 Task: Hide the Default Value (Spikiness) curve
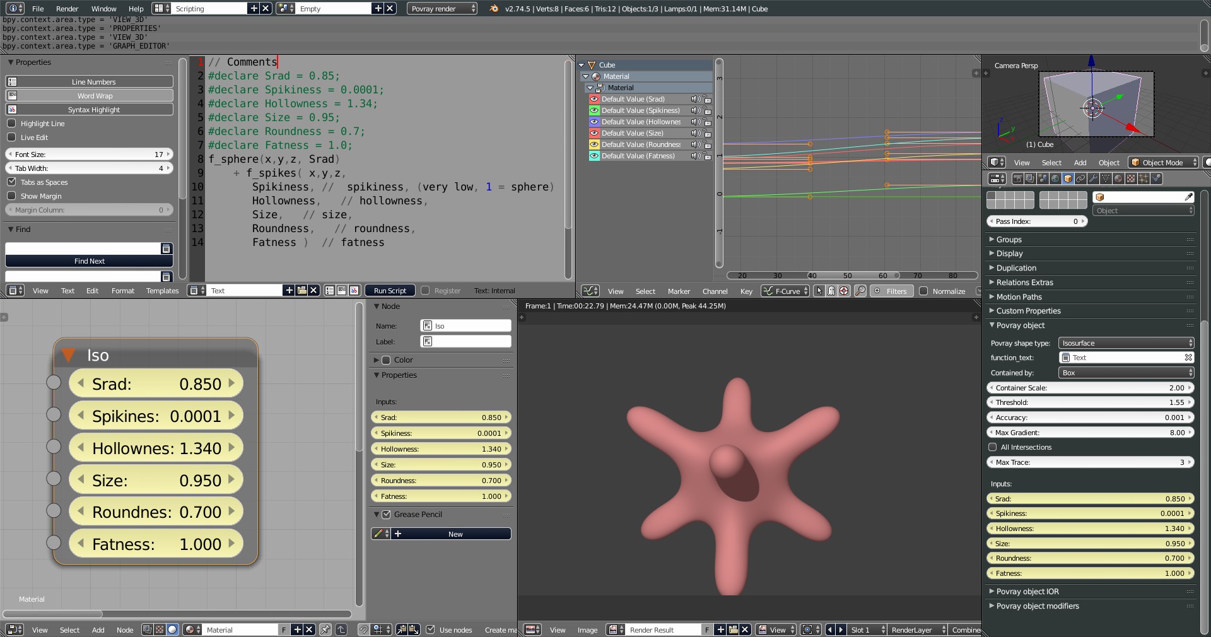pyautogui.click(x=594, y=110)
